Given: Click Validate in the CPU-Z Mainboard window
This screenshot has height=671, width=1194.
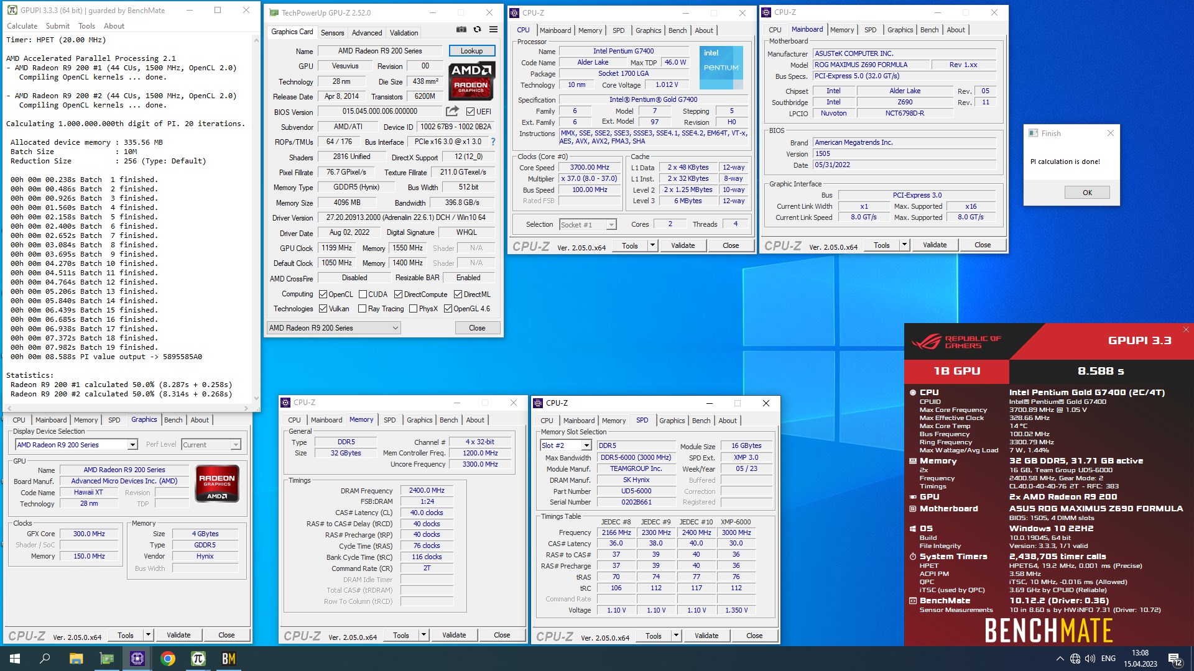Looking at the screenshot, I should tap(935, 245).
